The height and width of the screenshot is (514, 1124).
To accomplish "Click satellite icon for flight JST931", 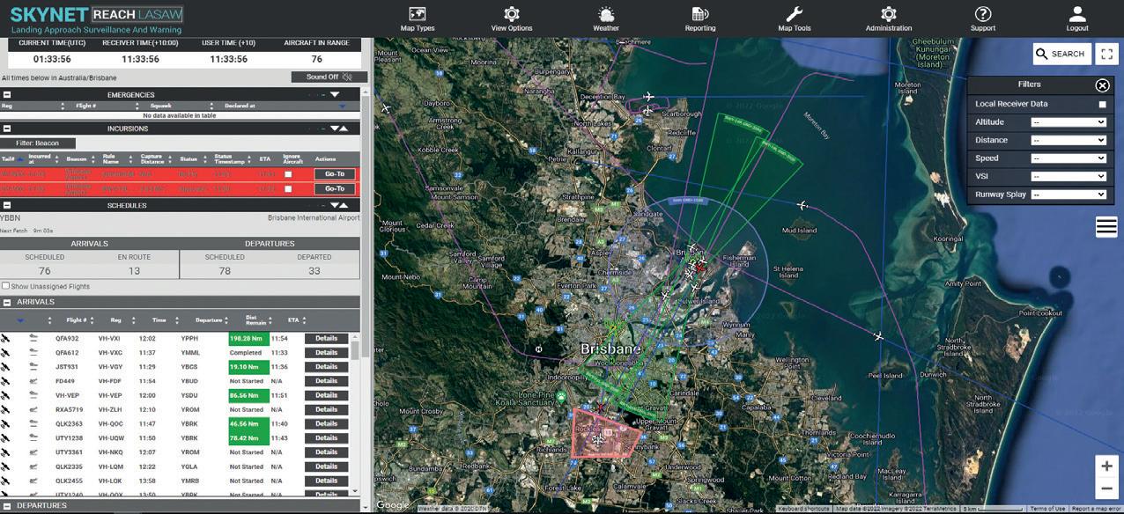I will click(x=5, y=367).
